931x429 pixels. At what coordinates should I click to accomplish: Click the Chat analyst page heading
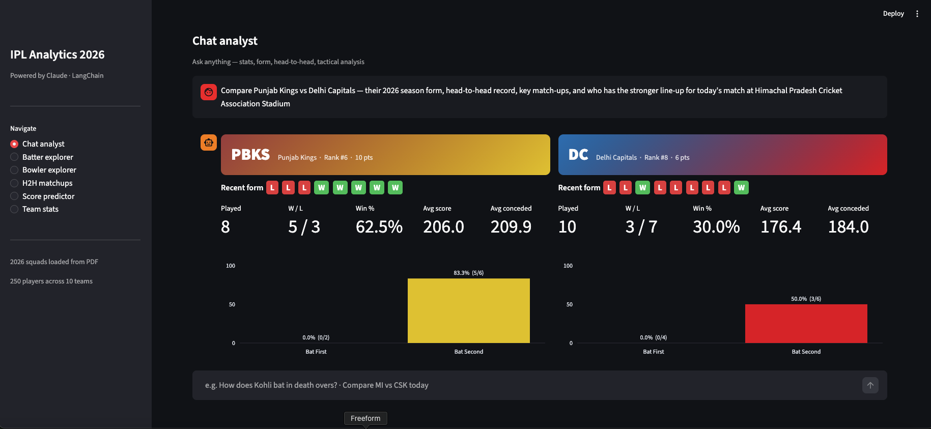tap(225, 41)
